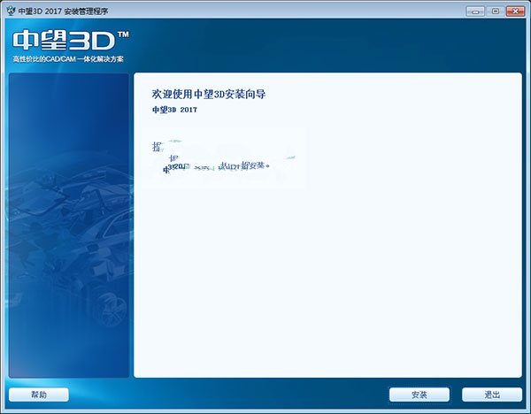Maximize the installer window

click(495, 11)
